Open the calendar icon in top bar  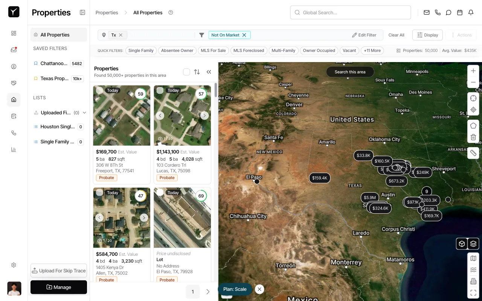pyautogui.click(x=459, y=12)
